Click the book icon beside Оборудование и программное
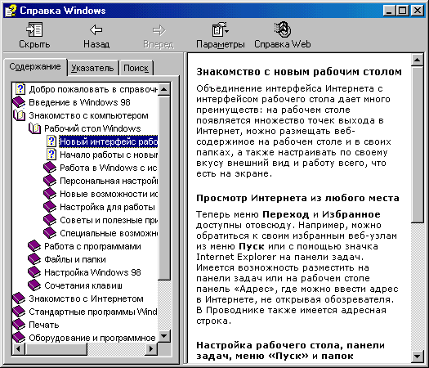Screen dimensions: 429x368 tap(19, 338)
